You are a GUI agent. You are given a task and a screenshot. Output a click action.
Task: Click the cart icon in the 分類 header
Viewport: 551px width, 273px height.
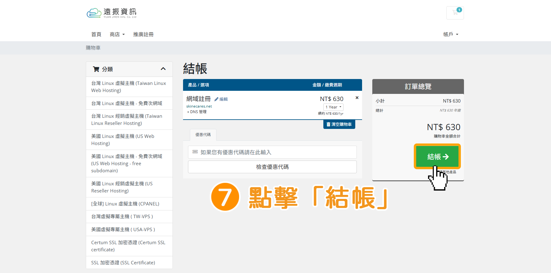(x=96, y=69)
